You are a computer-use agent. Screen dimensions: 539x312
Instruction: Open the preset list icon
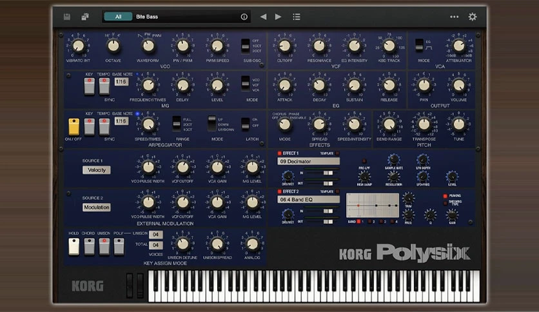(297, 17)
